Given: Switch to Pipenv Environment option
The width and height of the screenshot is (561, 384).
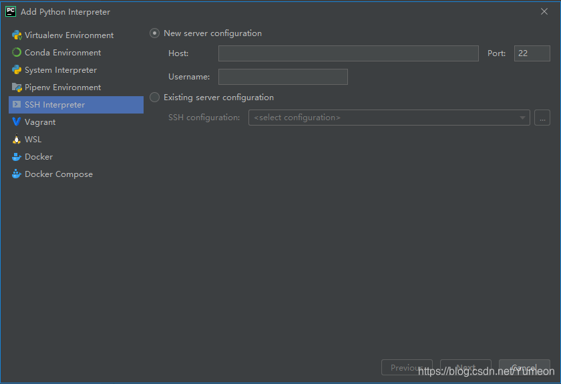Looking at the screenshot, I should (x=76, y=87).
